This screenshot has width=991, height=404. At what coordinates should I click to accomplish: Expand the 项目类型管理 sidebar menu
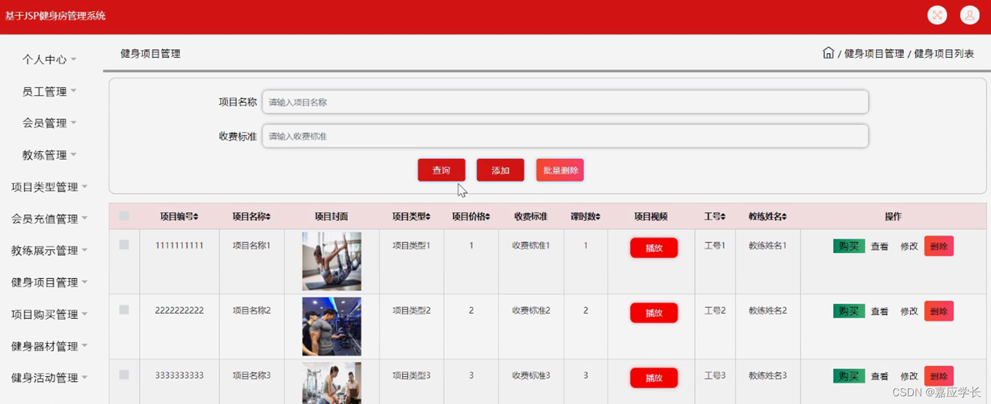click(x=49, y=187)
